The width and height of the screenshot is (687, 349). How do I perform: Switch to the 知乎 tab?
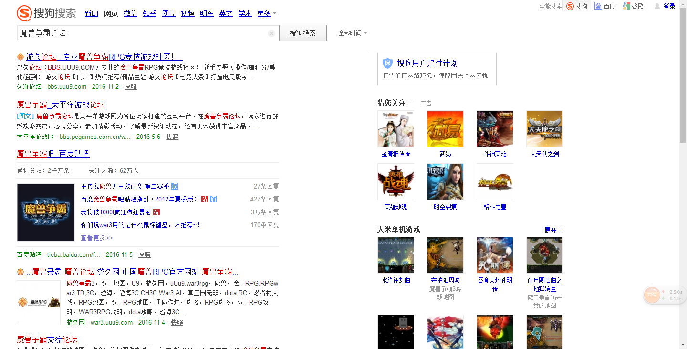pos(149,13)
